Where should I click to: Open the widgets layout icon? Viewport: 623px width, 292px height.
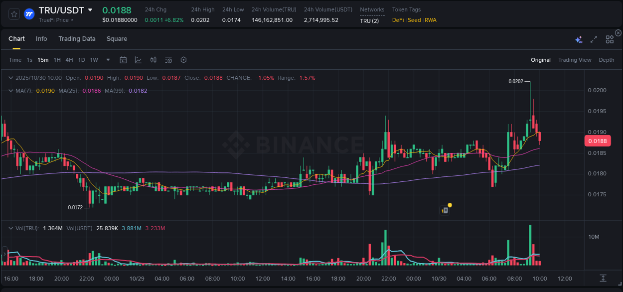click(x=610, y=39)
